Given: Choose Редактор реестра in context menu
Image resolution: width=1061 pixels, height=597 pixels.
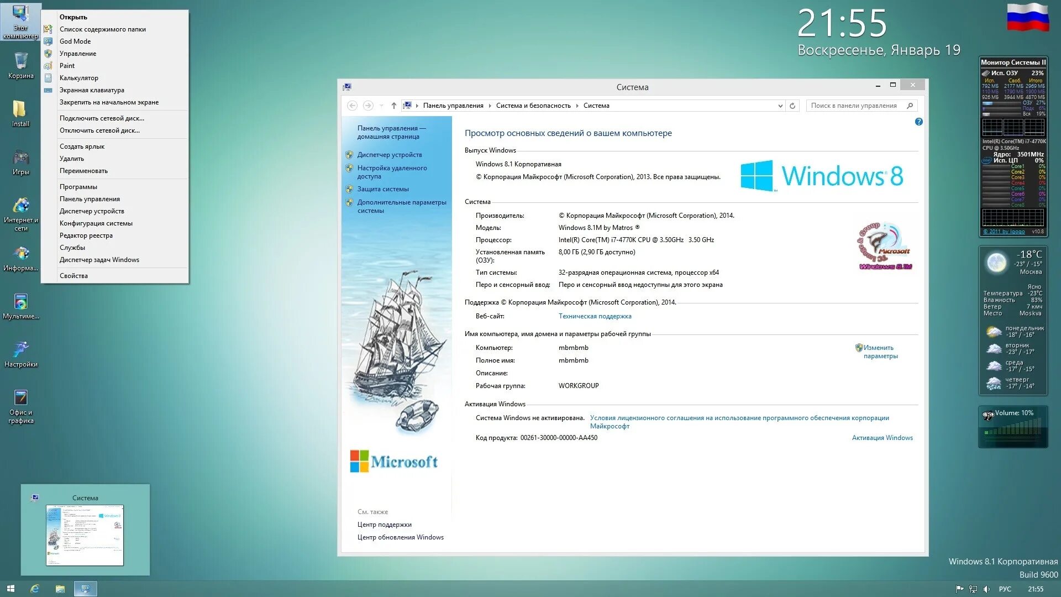Looking at the screenshot, I should pos(115,235).
